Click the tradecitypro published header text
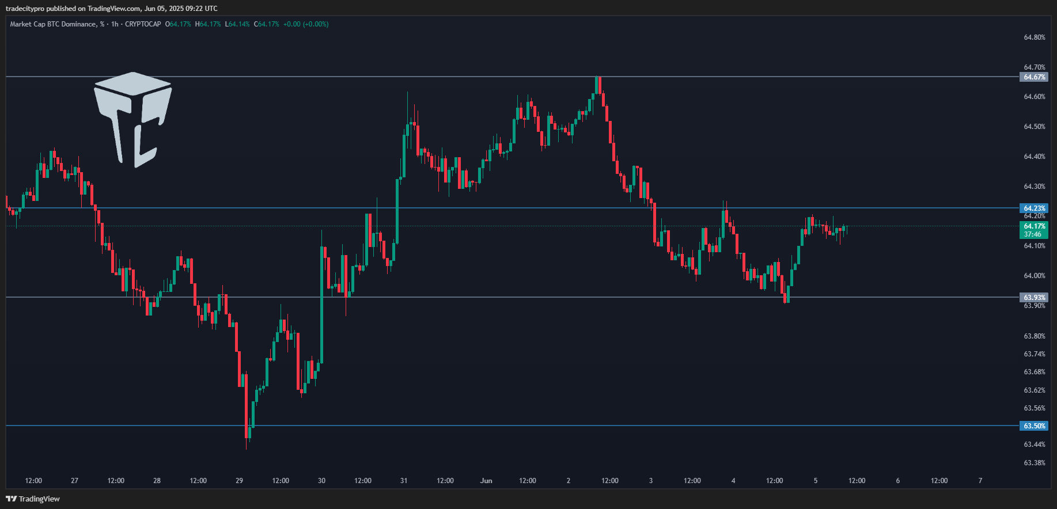Image resolution: width=1057 pixels, height=509 pixels. coord(111,9)
